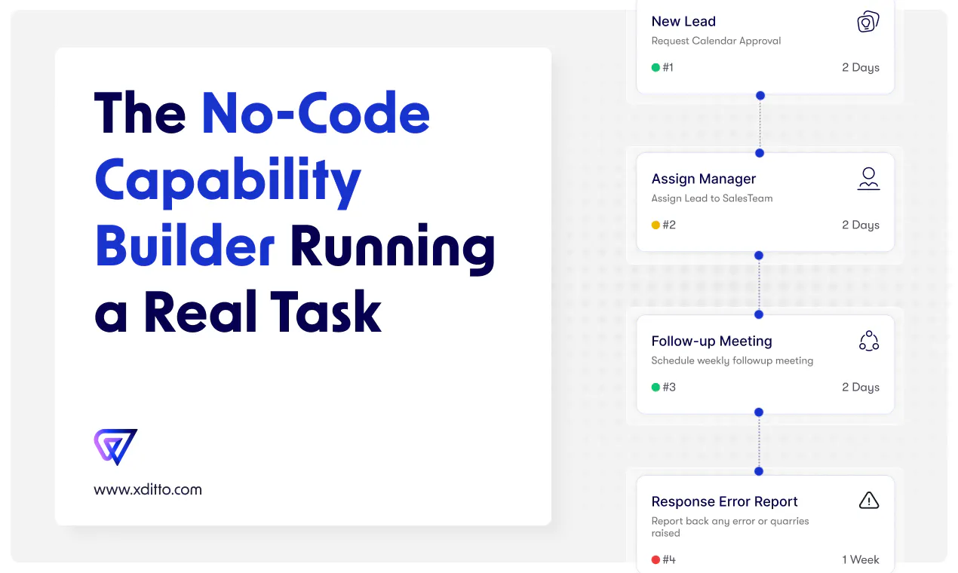Click the green status dot beside #1
Image resolution: width=958 pixels, height=573 pixels.
click(x=656, y=67)
